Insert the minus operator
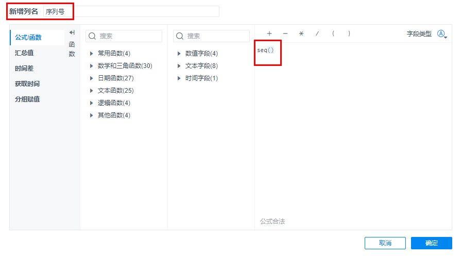Viewport: 462px width, 256px height. [x=285, y=33]
